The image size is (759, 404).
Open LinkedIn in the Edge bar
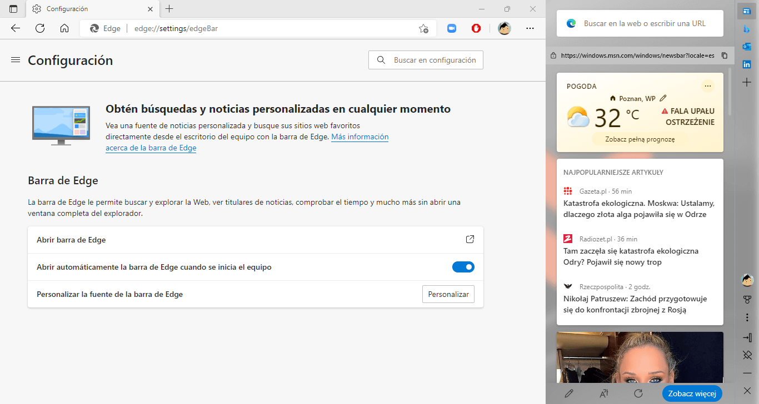click(x=747, y=64)
